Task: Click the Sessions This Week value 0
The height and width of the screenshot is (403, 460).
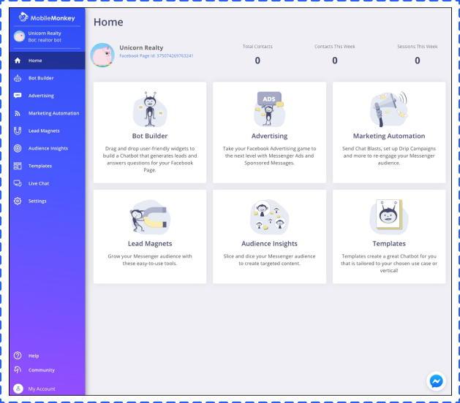Action: tap(417, 61)
